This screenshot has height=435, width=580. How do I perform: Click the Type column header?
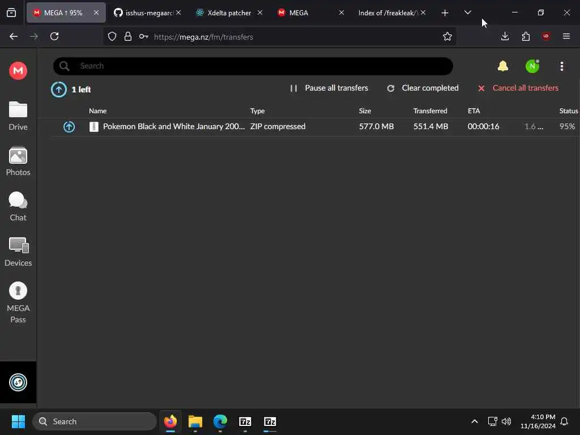click(x=258, y=110)
